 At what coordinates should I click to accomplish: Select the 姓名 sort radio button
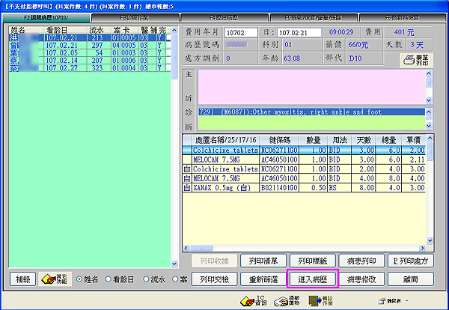[81, 279]
